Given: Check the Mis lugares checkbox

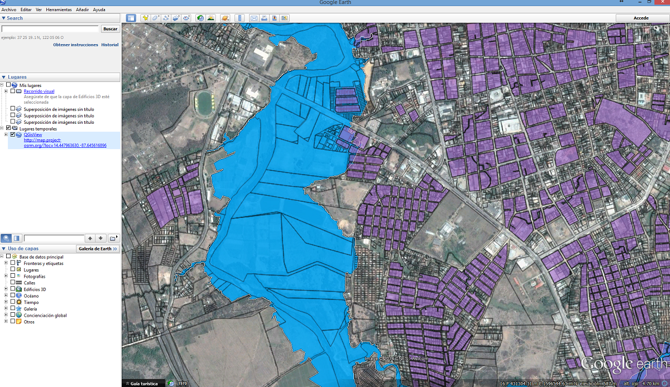Looking at the screenshot, I should 8,85.
